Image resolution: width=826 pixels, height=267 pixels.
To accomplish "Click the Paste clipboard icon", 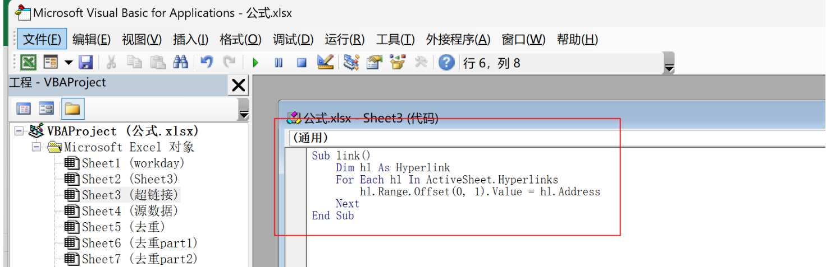I will coord(158,62).
